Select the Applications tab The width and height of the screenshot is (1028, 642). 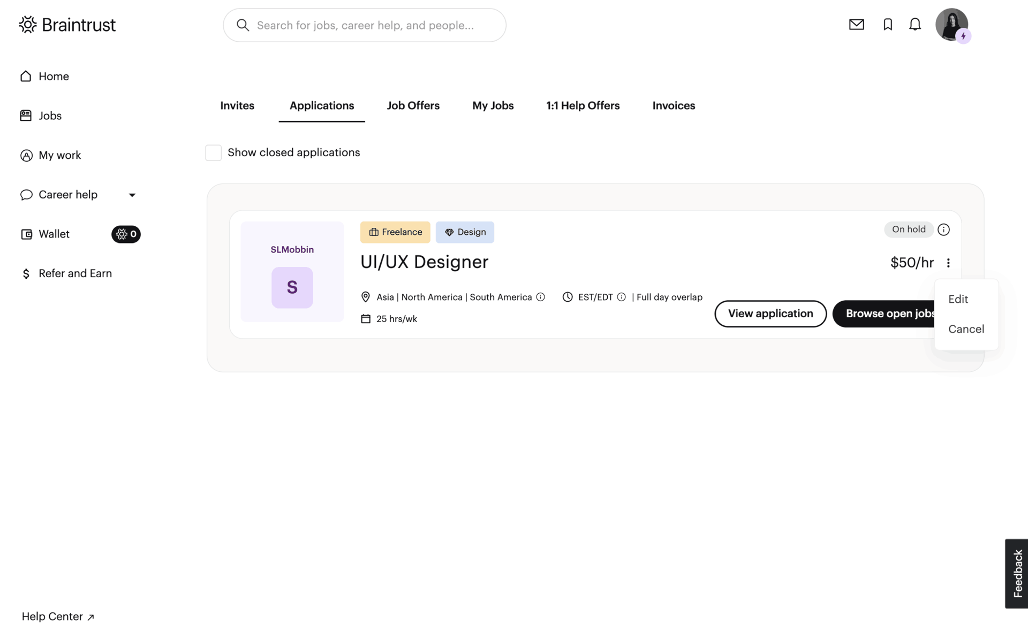pyautogui.click(x=322, y=105)
